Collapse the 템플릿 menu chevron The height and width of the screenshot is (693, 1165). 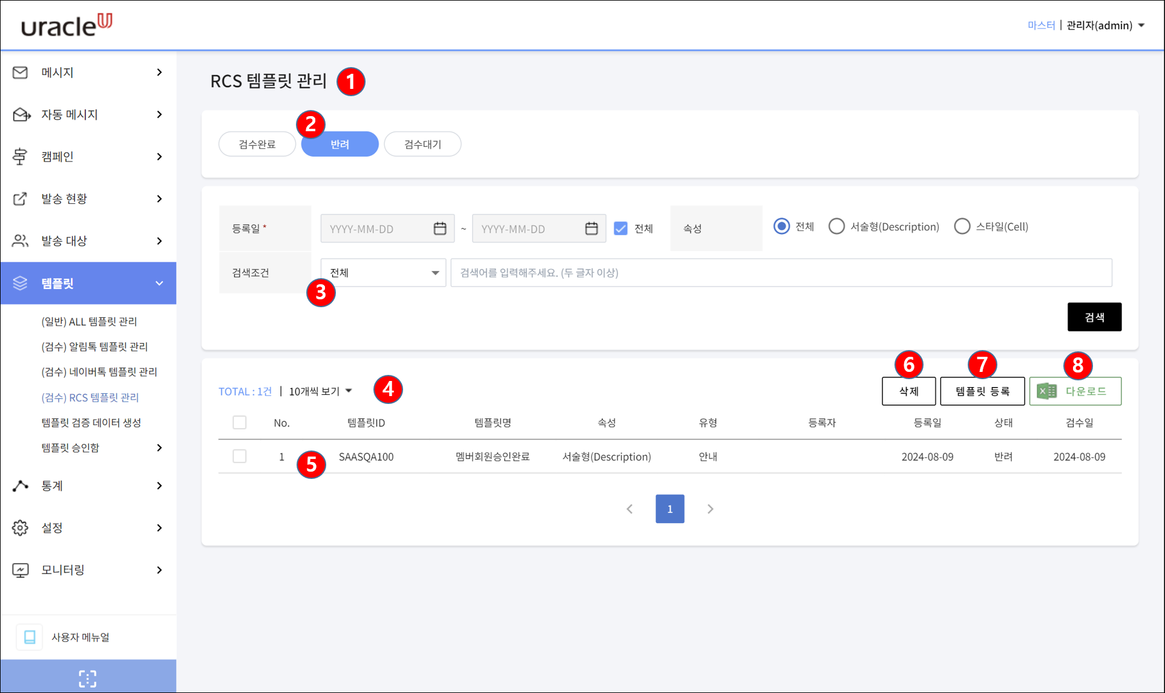[160, 283]
